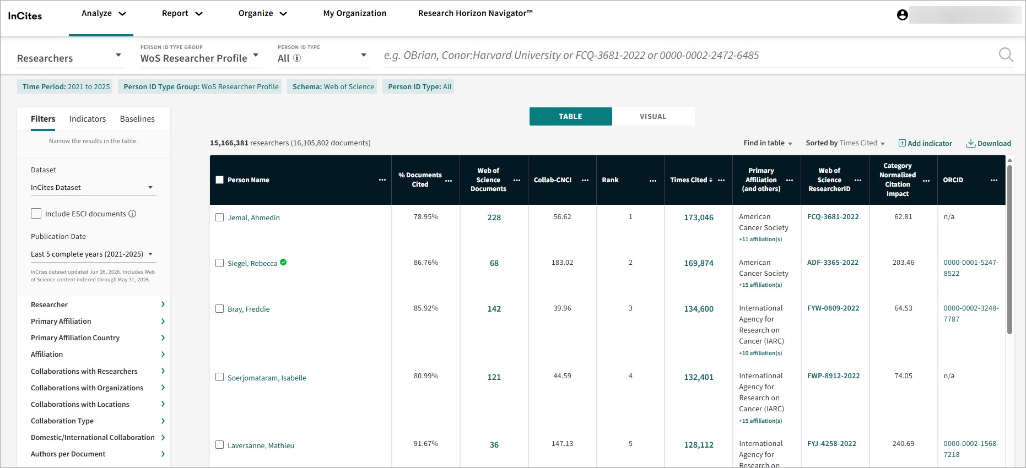Open the user account profile icon
The height and width of the screenshot is (468, 1026).
pyautogui.click(x=902, y=15)
